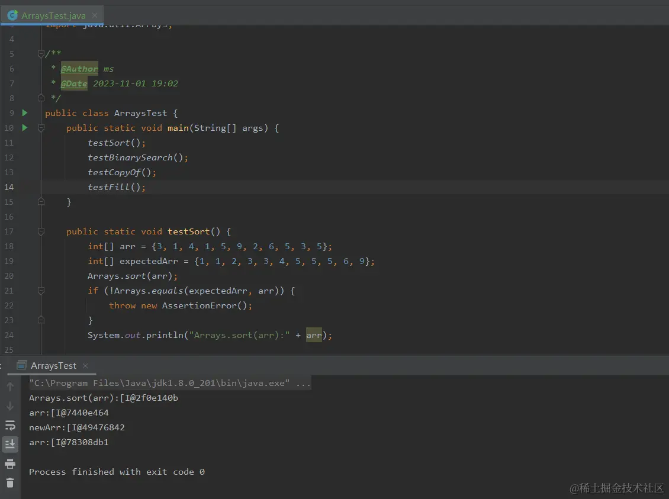The height and width of the screenshot is (499, 669).
Task: Click Arrays.sort(arr) statement on line 20
Action: (x=133, y=276)
